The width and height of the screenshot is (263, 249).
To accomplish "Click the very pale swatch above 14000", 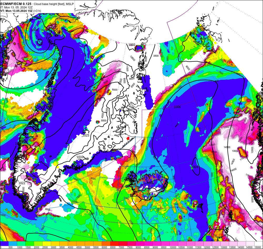I will (x=242, y=244).
